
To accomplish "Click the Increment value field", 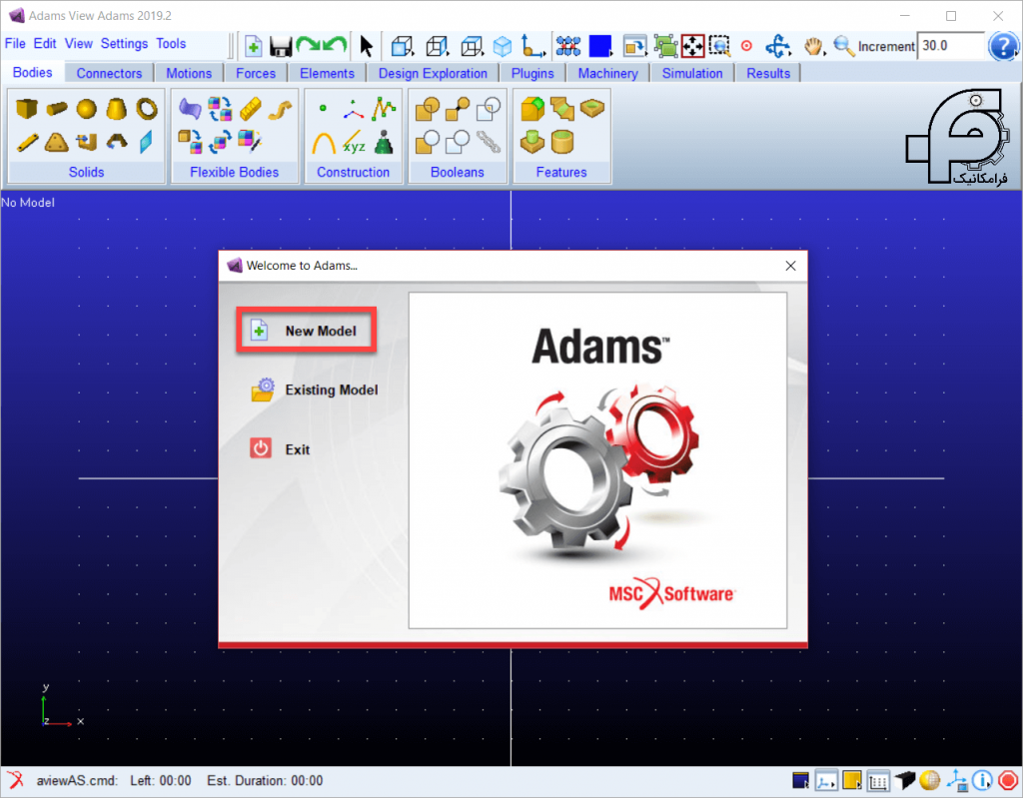I will [950, 46].
